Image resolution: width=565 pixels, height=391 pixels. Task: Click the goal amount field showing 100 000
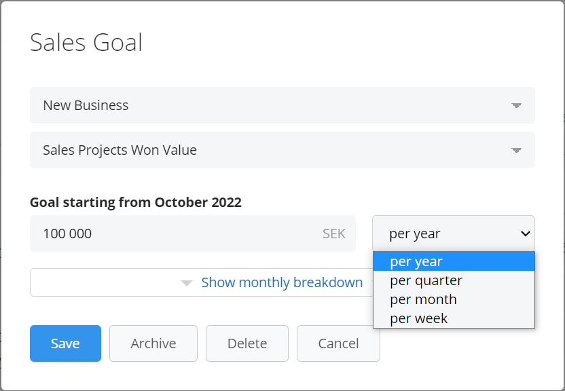click(x=170, y=233)
